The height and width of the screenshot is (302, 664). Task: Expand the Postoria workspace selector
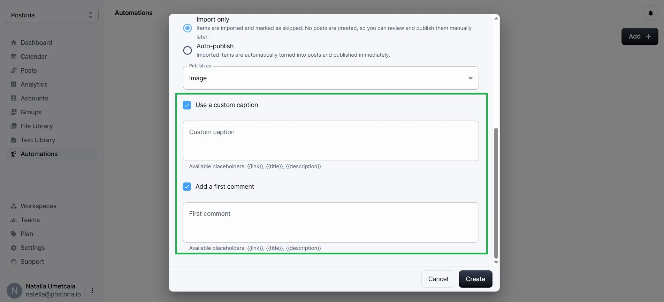(52, 15)
